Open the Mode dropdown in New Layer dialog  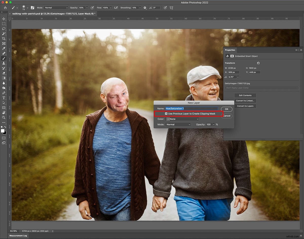[178, 124]
